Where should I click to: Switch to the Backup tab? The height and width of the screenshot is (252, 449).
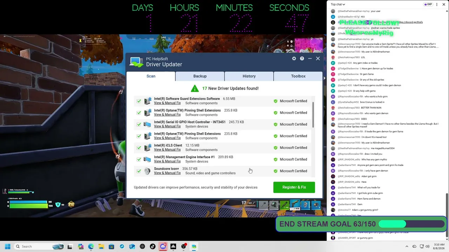tap(200, 76)
